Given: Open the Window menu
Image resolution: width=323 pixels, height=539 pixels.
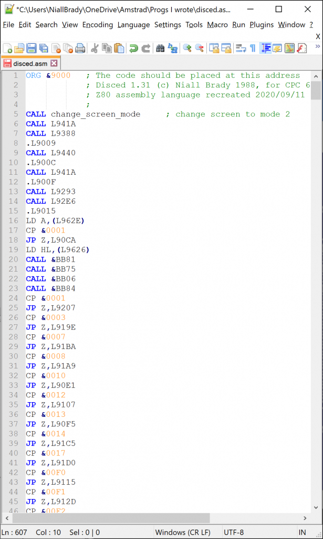Looking at the screenshot, I should click(x=291, y=25).
